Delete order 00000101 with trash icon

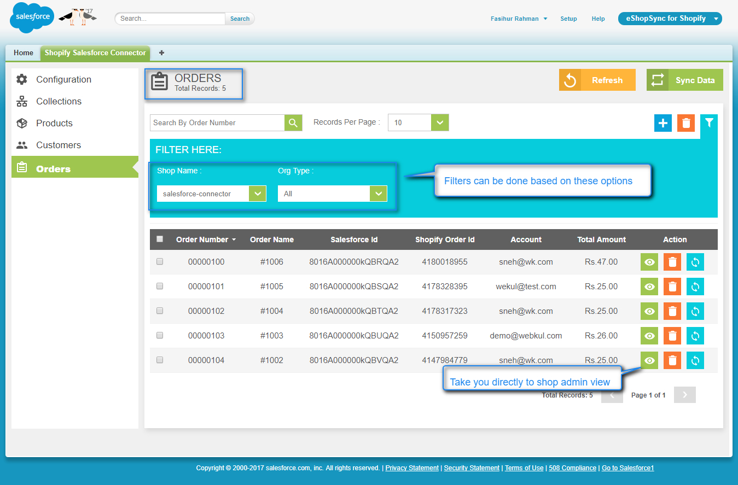click(672, 287)
